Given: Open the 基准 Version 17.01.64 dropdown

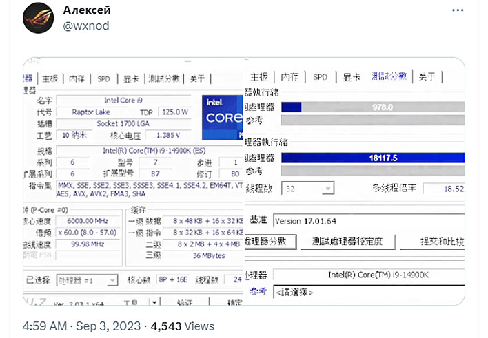Looking at the screenshot, I should pos(369,221).
